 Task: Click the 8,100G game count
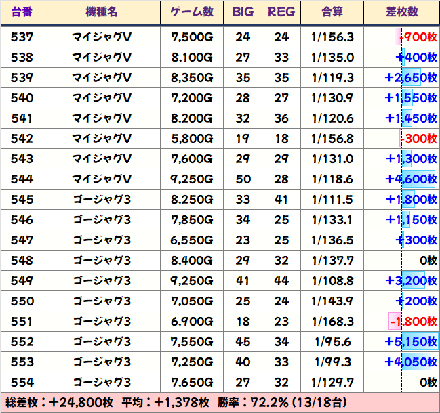coord(192,58)
